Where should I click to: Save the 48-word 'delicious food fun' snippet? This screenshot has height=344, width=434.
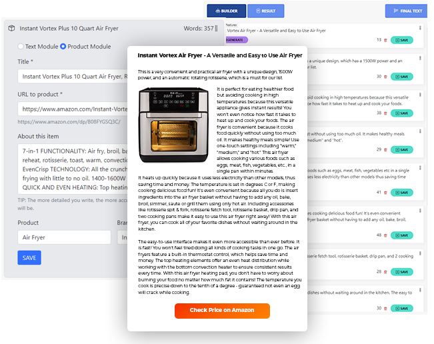point(401,235)
